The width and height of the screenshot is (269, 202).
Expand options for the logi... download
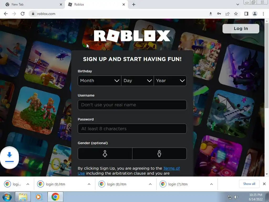28,184
